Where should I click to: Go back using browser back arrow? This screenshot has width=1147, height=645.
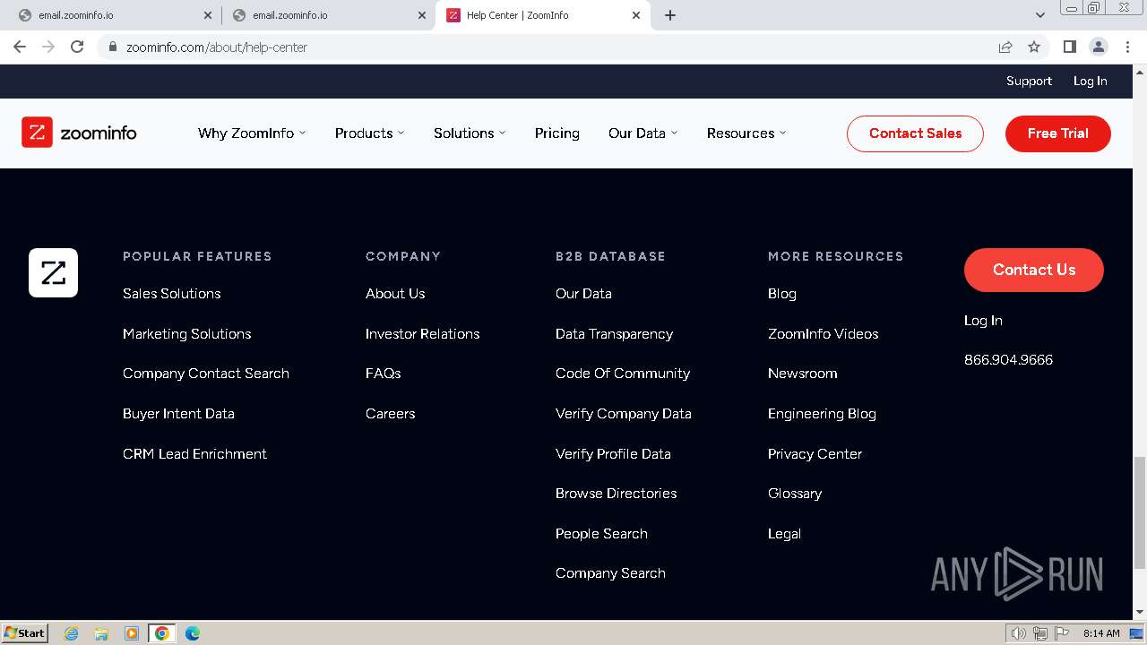(20, 47)
